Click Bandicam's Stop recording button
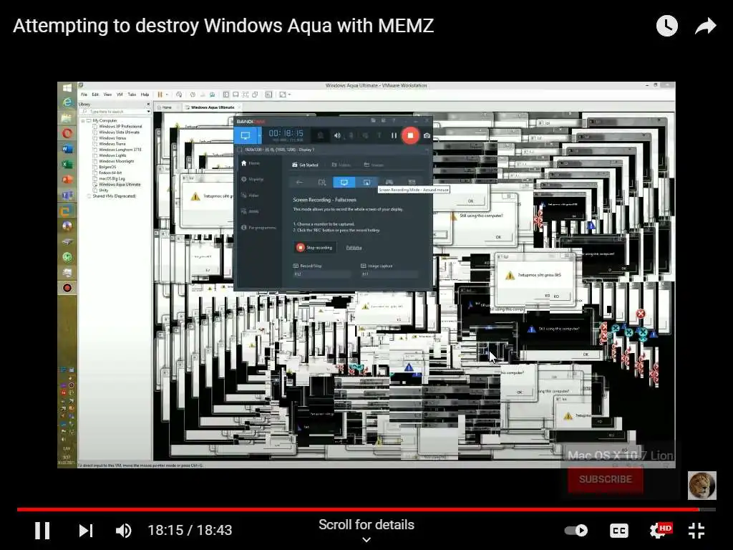 tap(315, 247)
